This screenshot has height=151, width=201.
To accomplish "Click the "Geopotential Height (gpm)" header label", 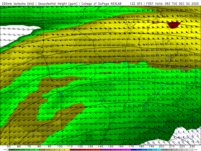I will (x=58, y=4).
